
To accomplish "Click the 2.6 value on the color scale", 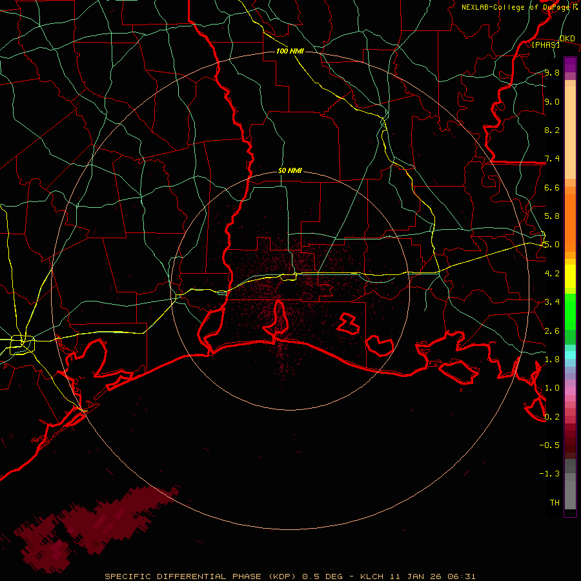I will (552, 331).
